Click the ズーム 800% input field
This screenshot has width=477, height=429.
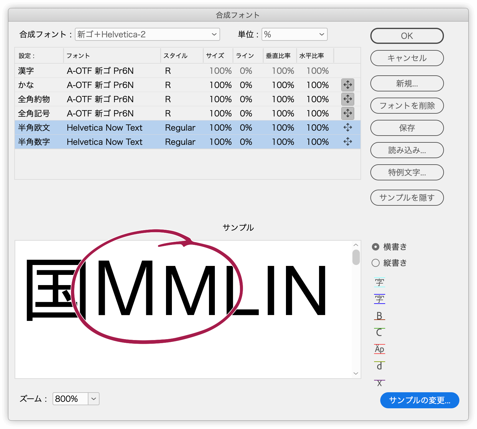click(70, 399)
